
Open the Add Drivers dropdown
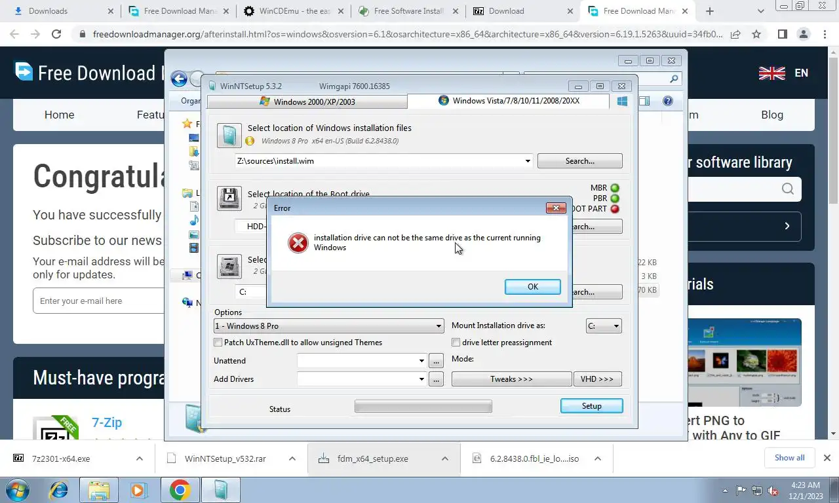pos(421,379)
